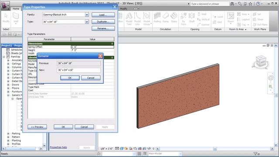Click OK in the Type Properties dialog
The image size is (279, 157).
(x=63, y=127)
